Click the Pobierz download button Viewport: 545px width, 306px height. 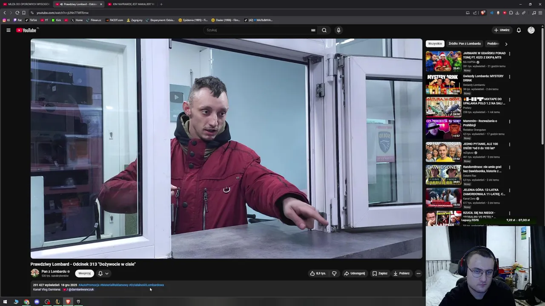(x=402, y=273)
